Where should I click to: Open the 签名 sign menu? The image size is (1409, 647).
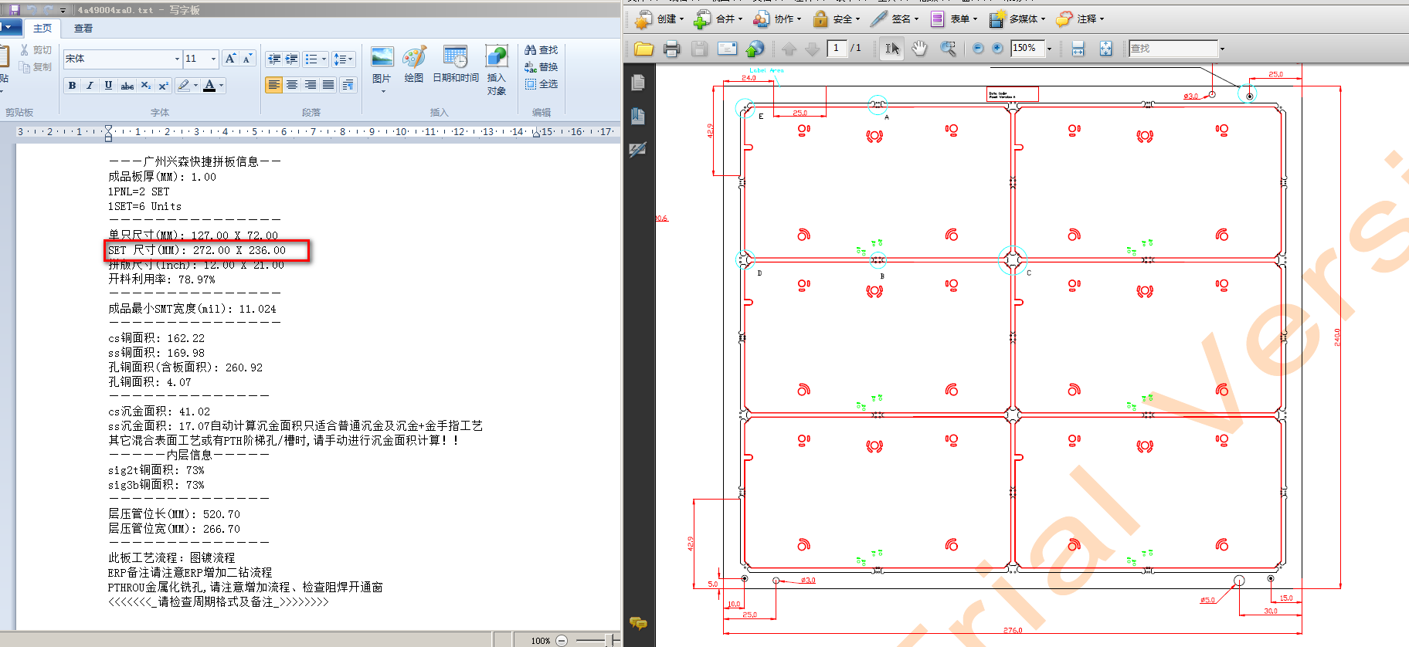[x=895, y=19]
